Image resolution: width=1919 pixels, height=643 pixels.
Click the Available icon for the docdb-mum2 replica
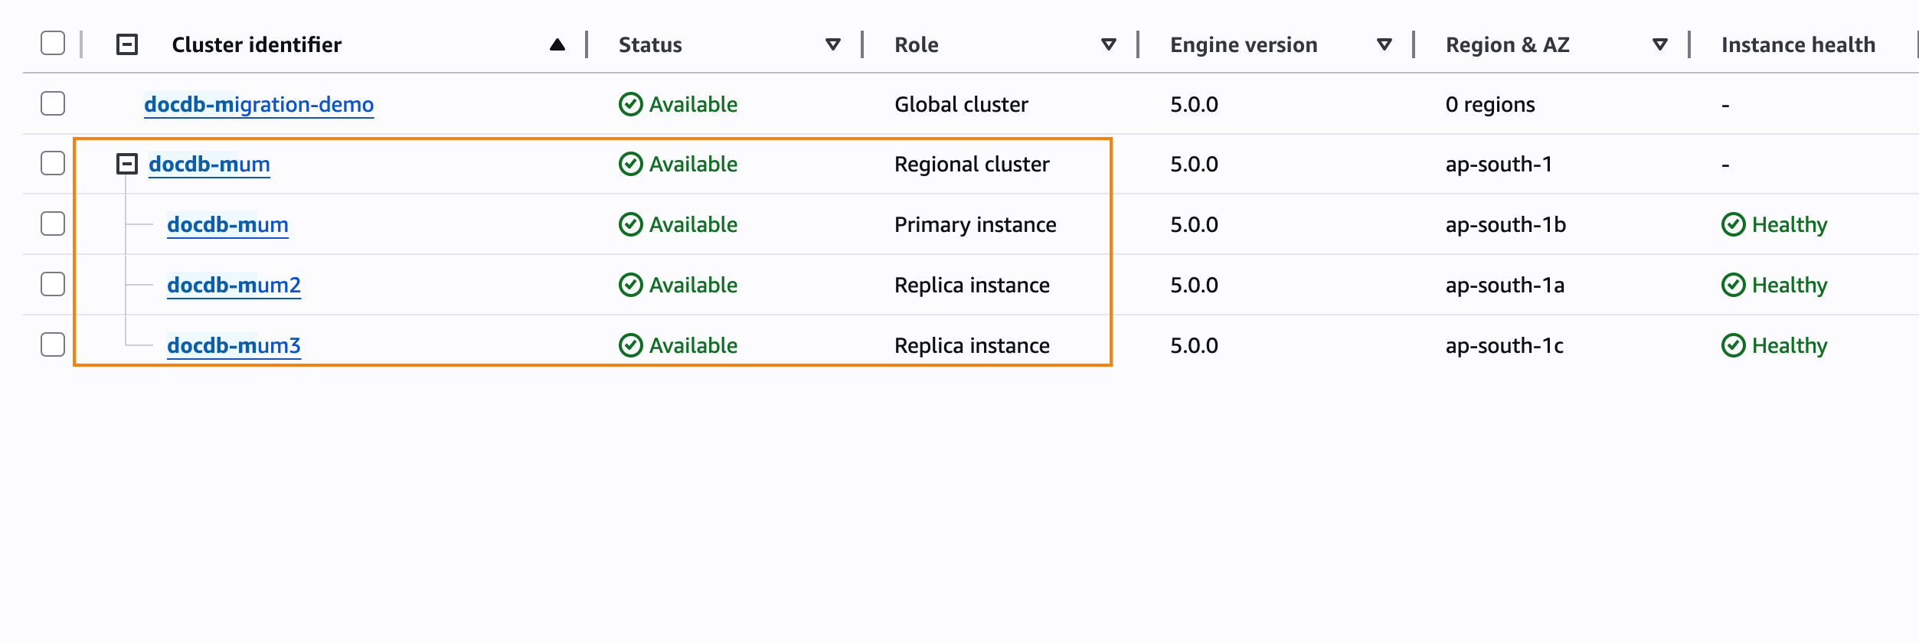pos(630,285)
